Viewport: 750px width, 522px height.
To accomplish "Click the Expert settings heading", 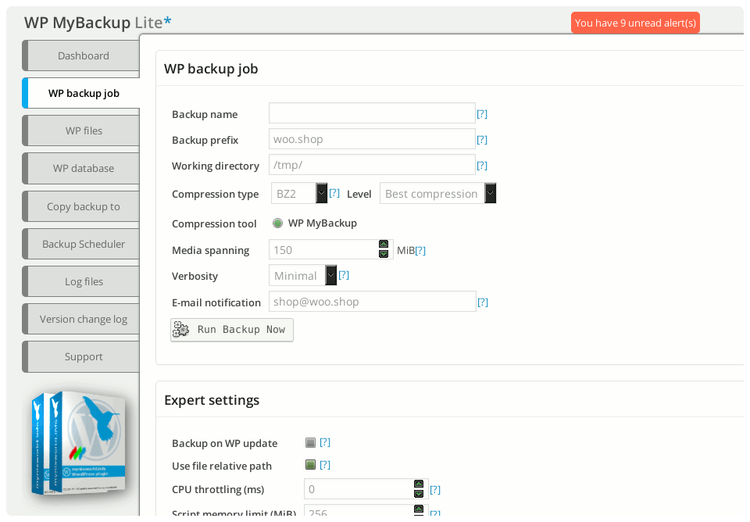I will pyautogui.click(x=212, y=400).
